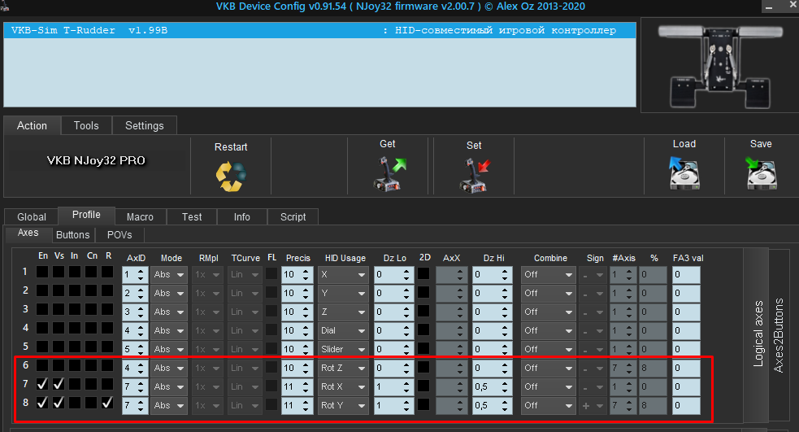Screen dimensions: 799x432
Task: Toggle En checkbox for axis row 8
Action: tap(42, 403)
